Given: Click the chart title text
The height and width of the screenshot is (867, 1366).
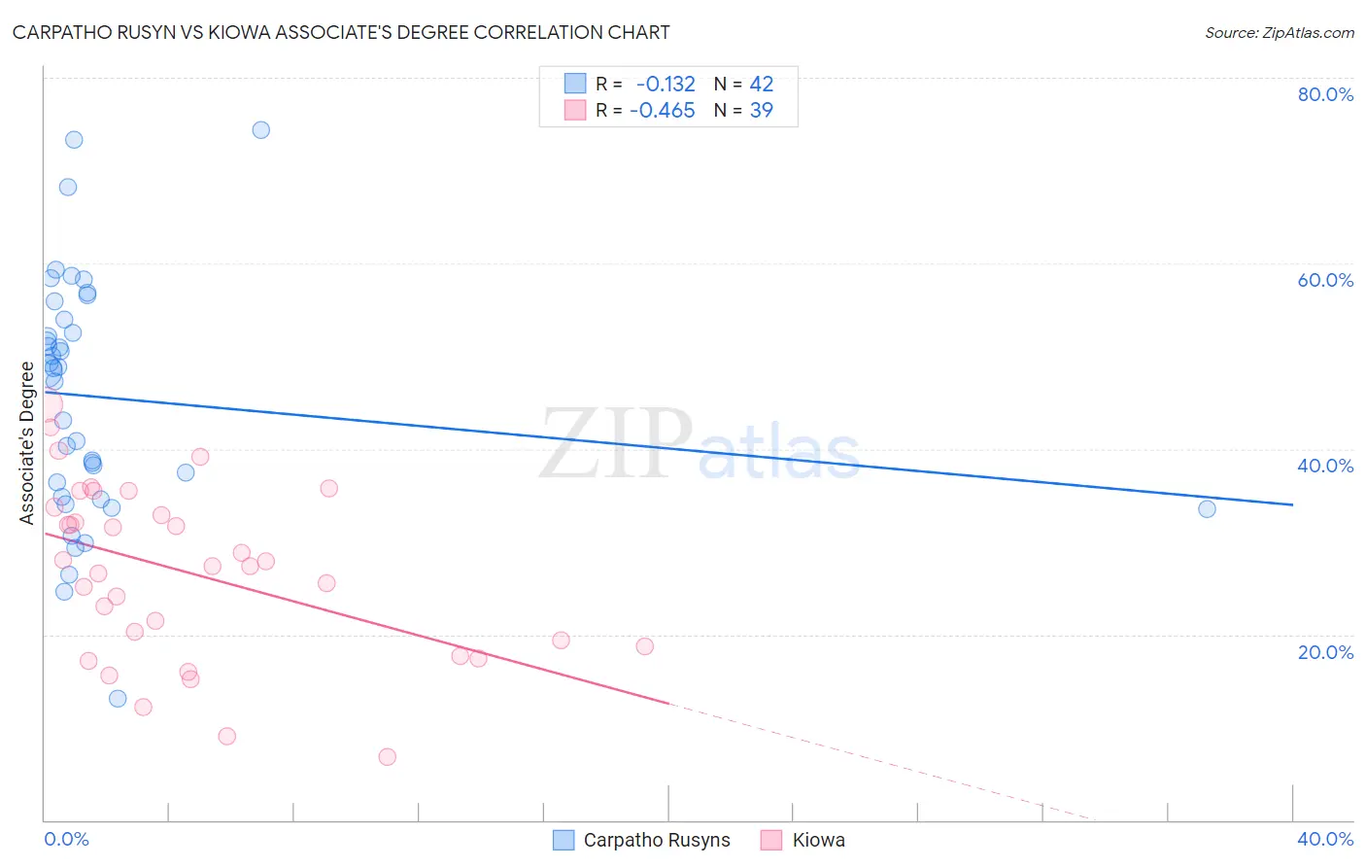Looking at the screenshot, I should point(341,32).
